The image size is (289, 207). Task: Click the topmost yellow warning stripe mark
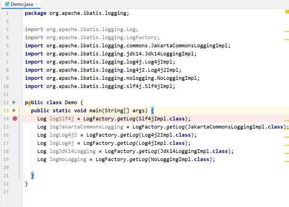coord(287,31)
